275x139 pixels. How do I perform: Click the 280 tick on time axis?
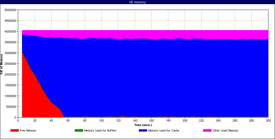252,121
